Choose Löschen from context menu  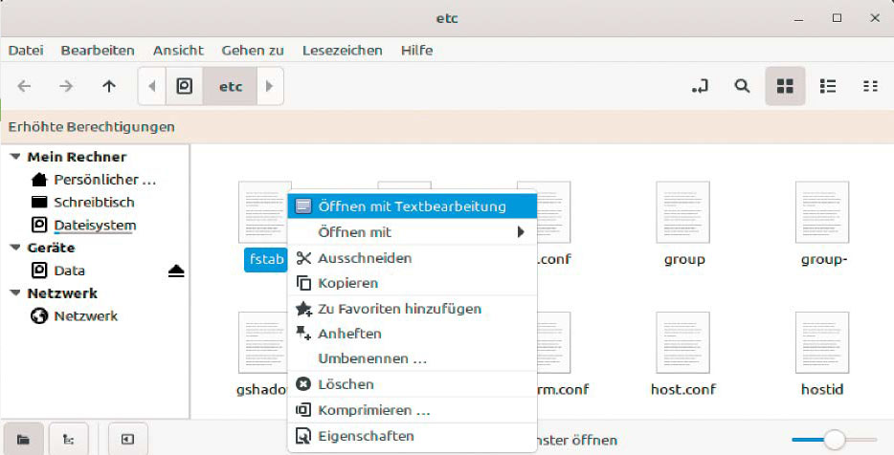click(x=413, y=384)
